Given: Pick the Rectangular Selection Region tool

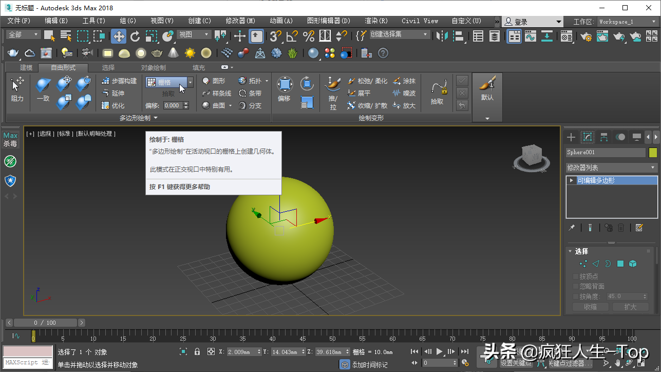Looking at the screenshot, I should click(83, 36).
